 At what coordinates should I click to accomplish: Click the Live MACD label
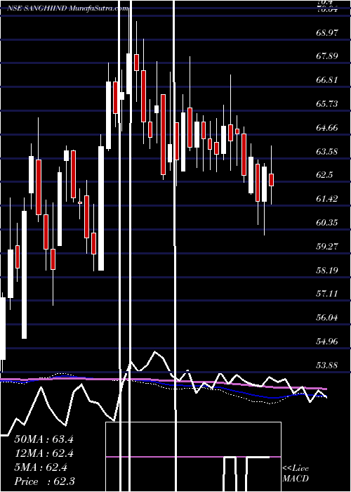tap(296, 473)
